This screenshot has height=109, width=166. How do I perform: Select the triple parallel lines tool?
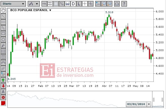[3, 68]
